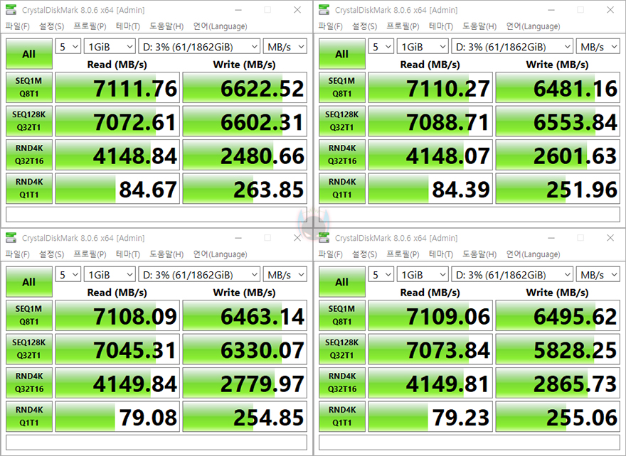Click the 6602.31 write result
The width and height of the screenshot is (626, 456).
point(245,121)
